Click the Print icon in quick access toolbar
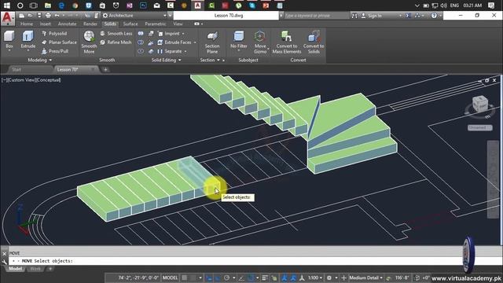The image size is (503, 283). click(x=48, y=16)
